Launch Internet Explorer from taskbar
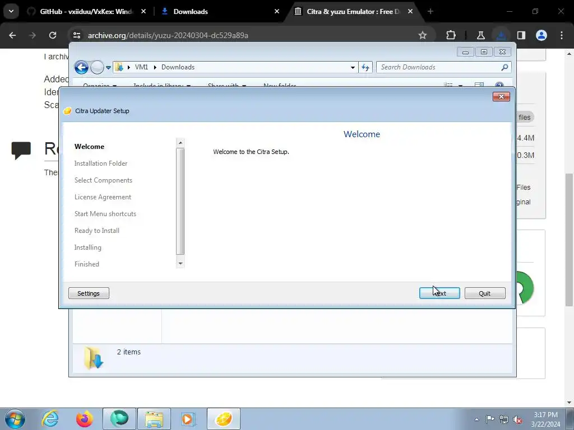 coord(50,419)
